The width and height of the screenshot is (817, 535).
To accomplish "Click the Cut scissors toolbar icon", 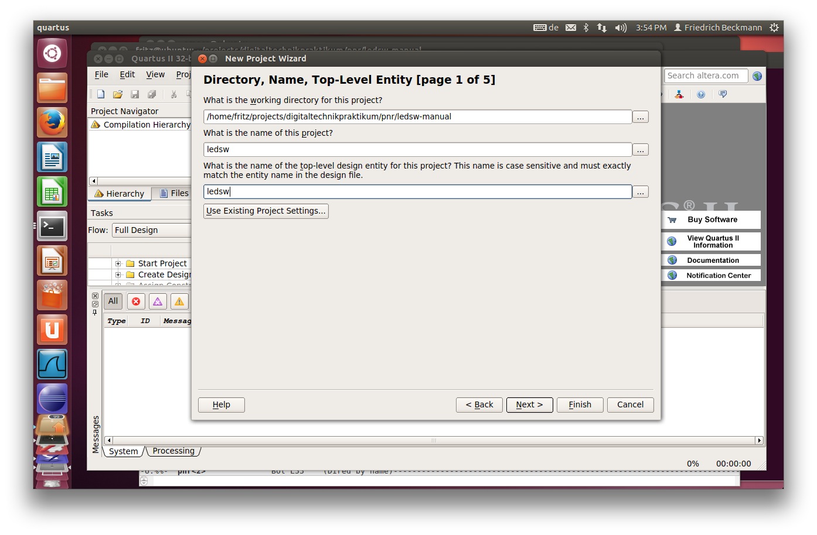I will [x=173, y=94].
